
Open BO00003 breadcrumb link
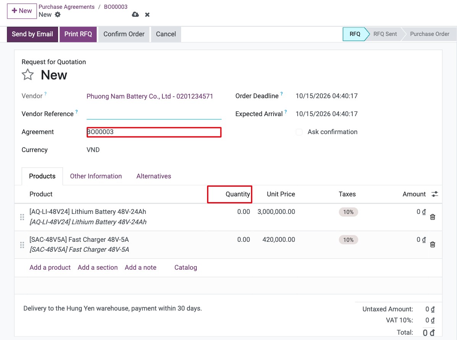point(116,7)
